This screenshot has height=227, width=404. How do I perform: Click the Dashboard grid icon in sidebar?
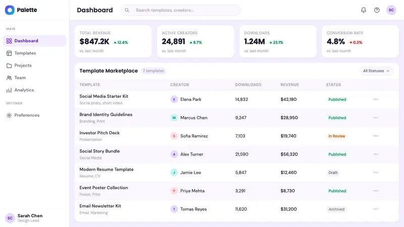[x=9, y=41]
